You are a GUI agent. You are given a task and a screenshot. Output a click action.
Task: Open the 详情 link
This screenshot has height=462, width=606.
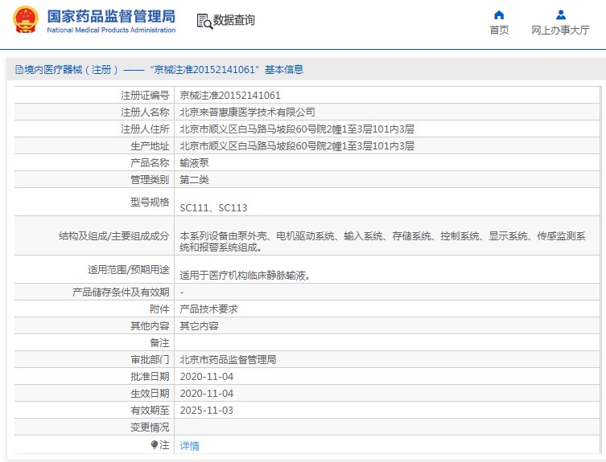(189, 446)
